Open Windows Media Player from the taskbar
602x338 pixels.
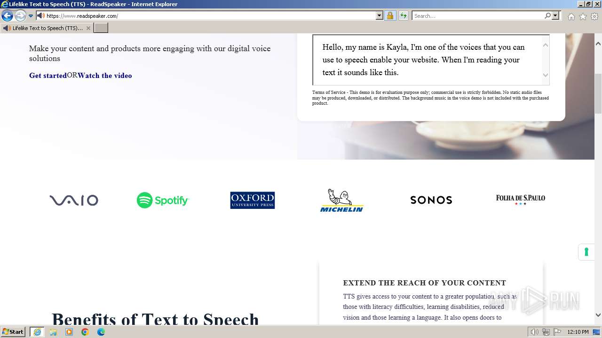click(x=69, y=332)
